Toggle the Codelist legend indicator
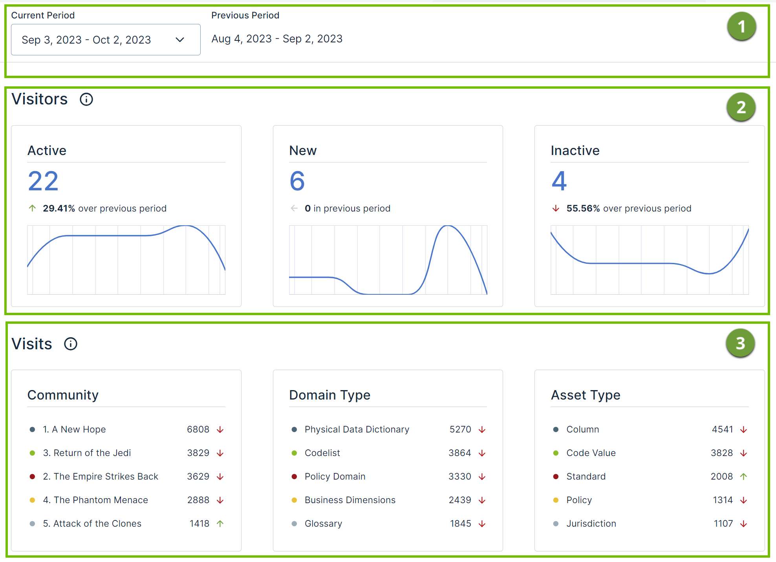The image size is (776, 562). pos(294,453)
